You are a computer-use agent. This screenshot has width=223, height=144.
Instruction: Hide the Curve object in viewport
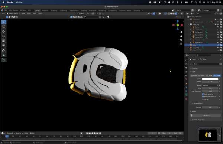click(218, 27)
